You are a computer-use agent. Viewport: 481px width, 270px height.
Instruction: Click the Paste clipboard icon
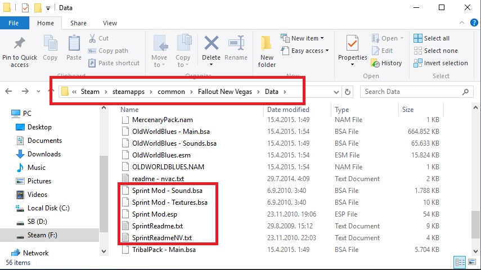(x=74, y=43)
